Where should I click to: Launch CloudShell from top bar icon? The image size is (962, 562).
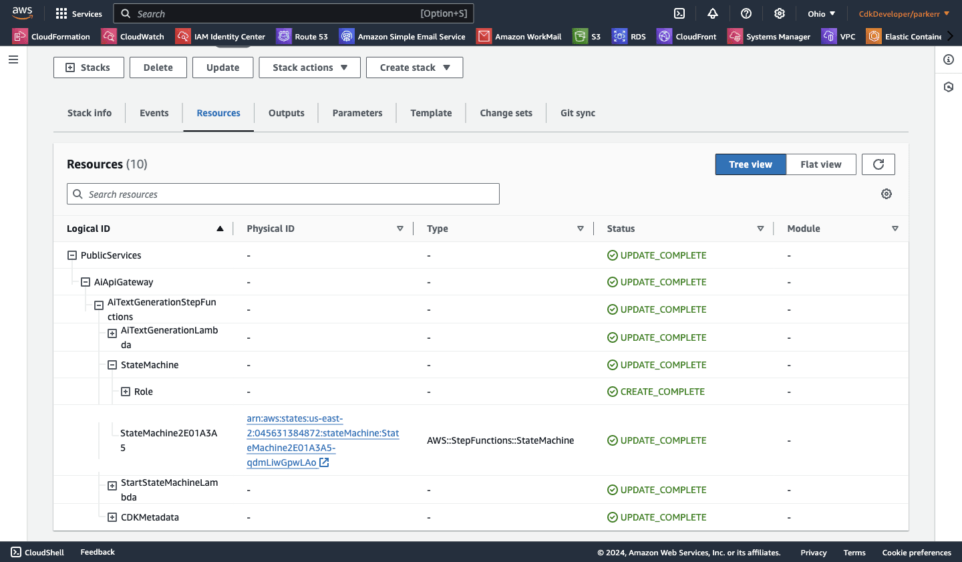679,13
